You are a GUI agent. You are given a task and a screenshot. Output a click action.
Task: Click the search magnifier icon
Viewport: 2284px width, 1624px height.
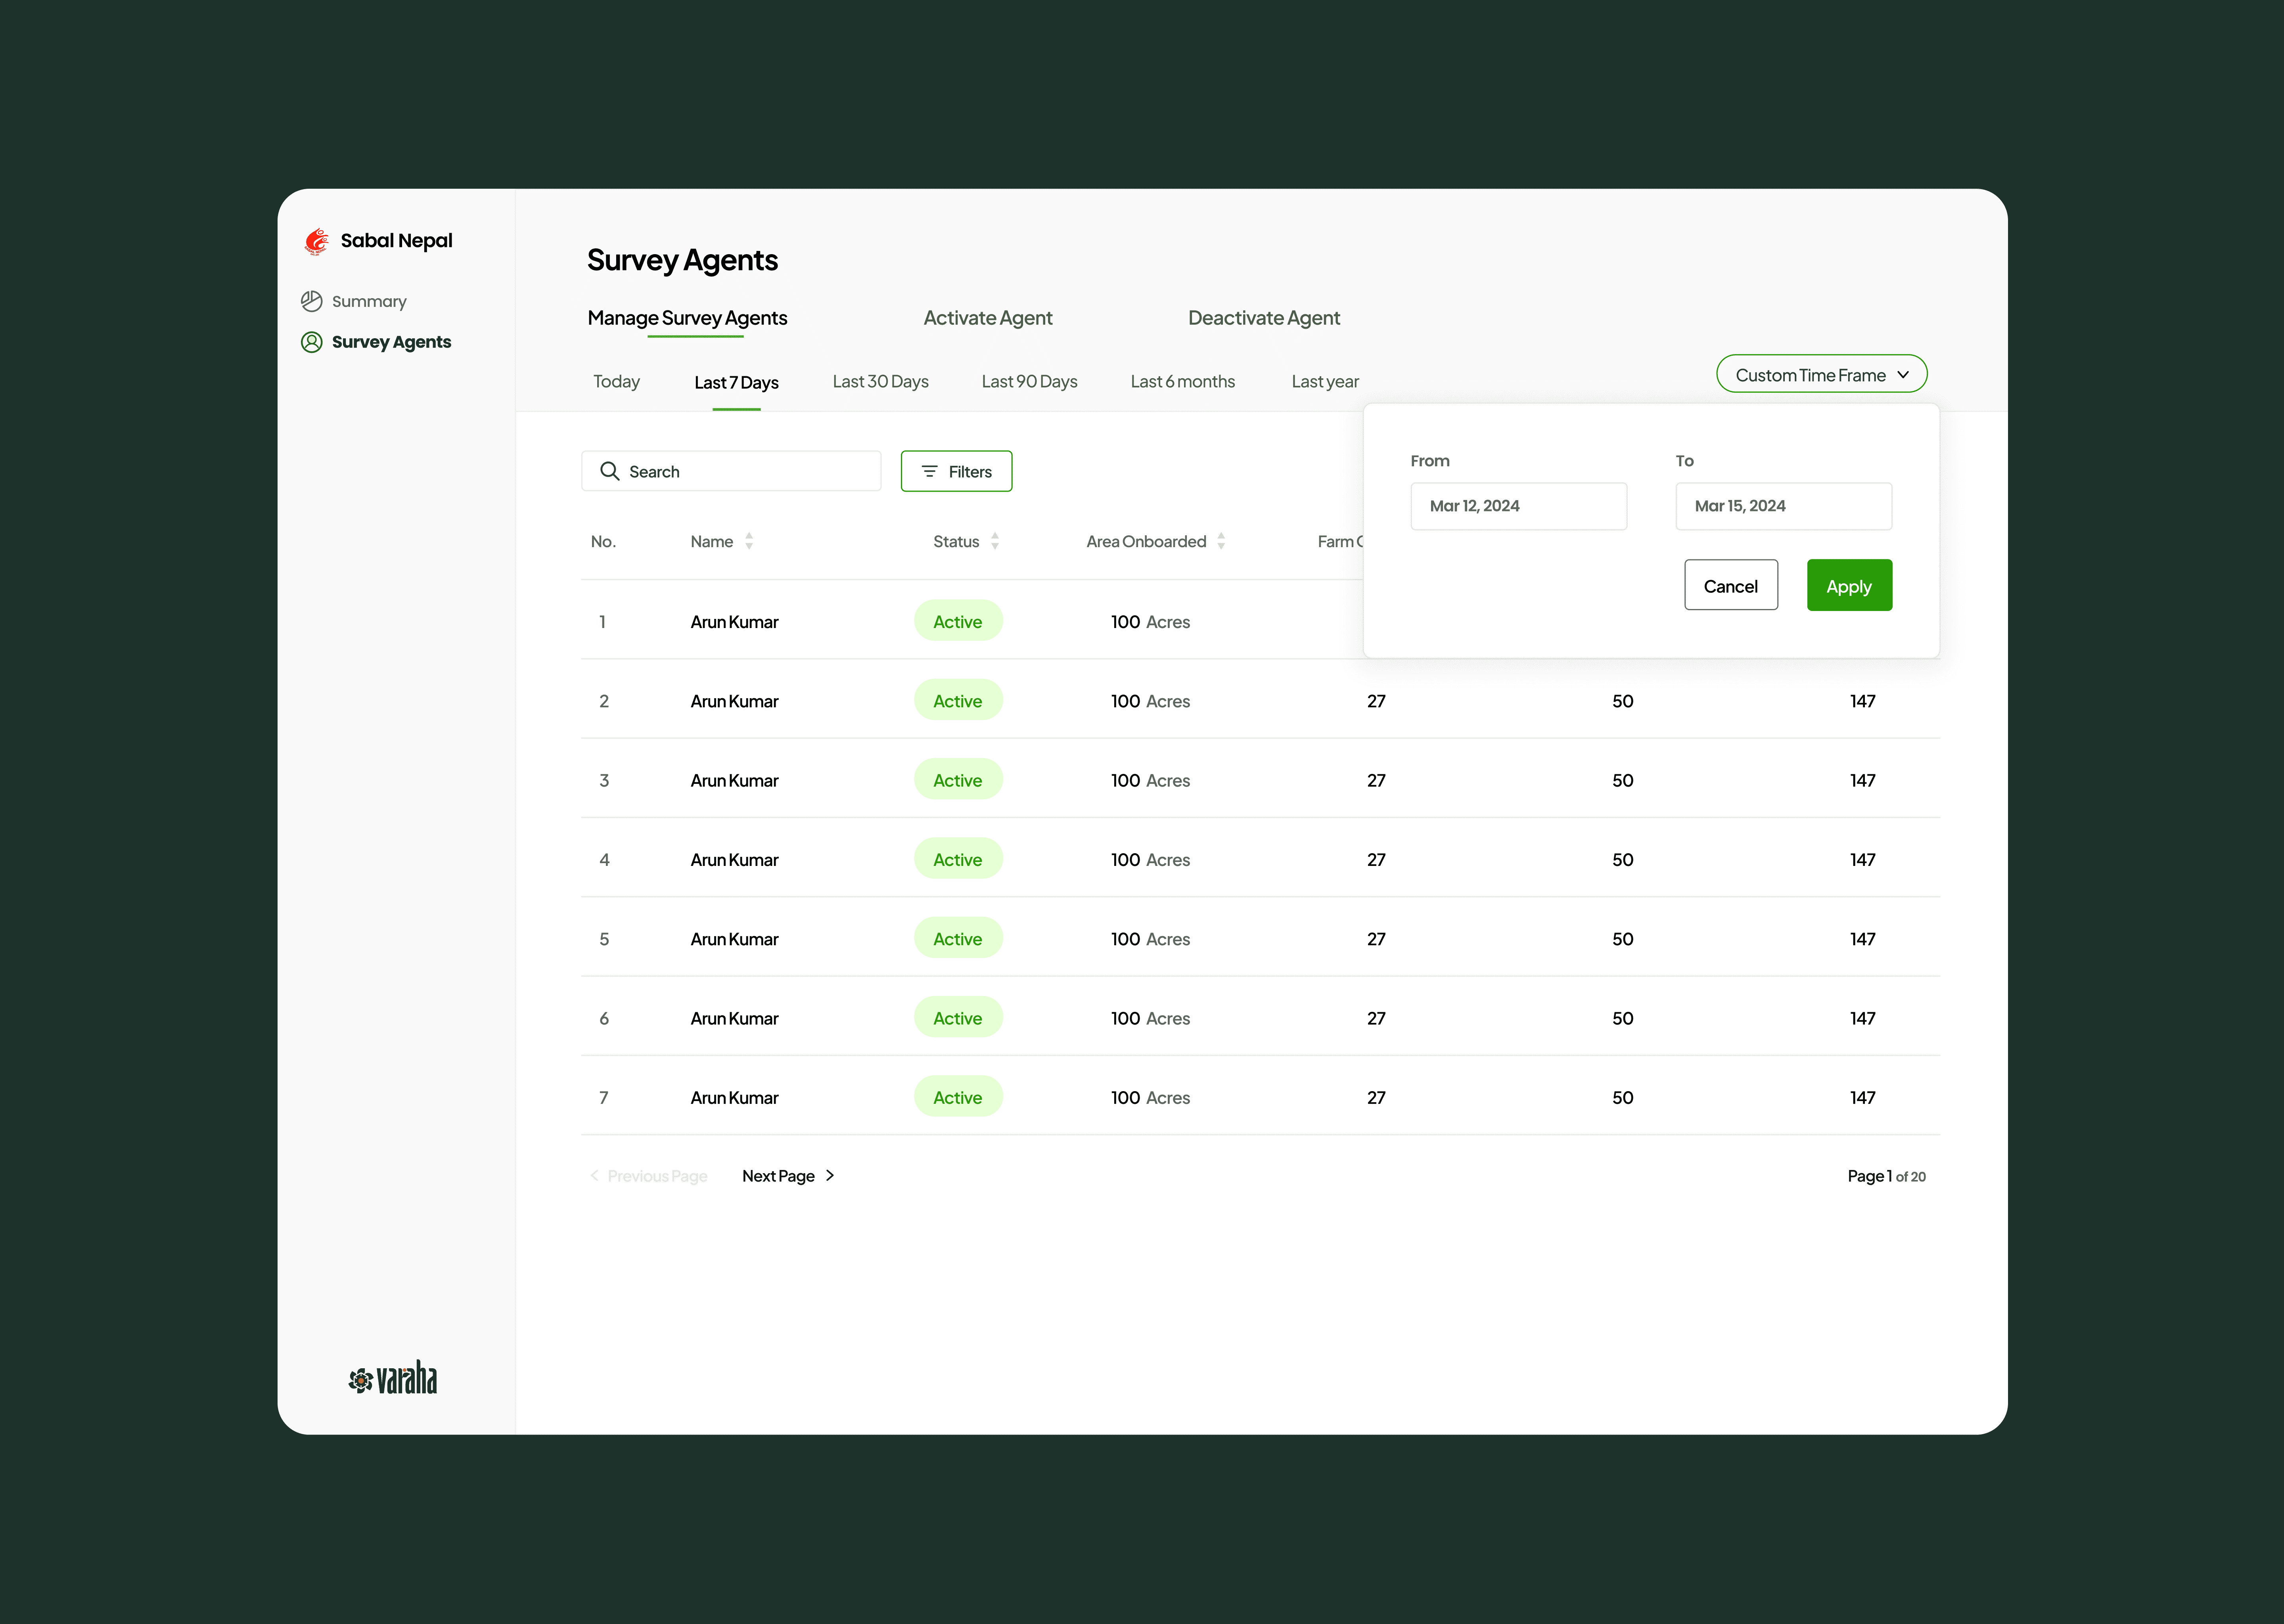609,471
